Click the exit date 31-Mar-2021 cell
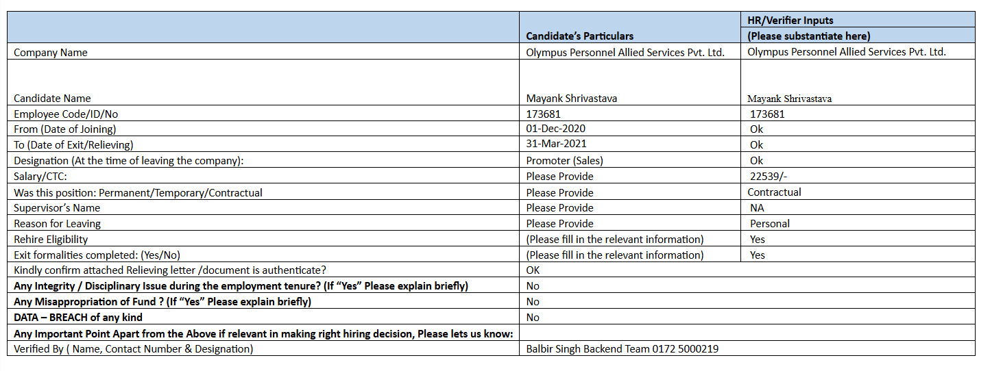 [556, 144]
